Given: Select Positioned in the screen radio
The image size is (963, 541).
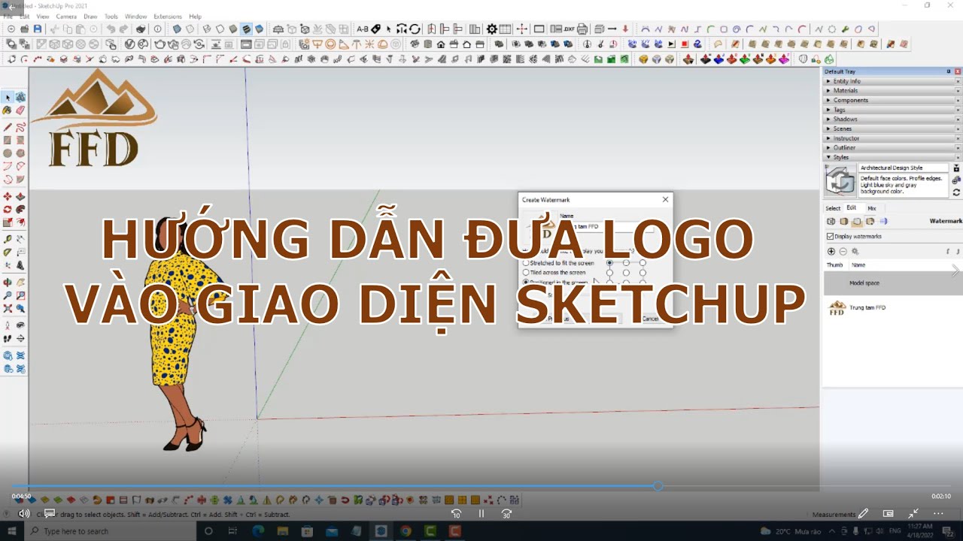Looking at the screenshot, I should 526,282.
